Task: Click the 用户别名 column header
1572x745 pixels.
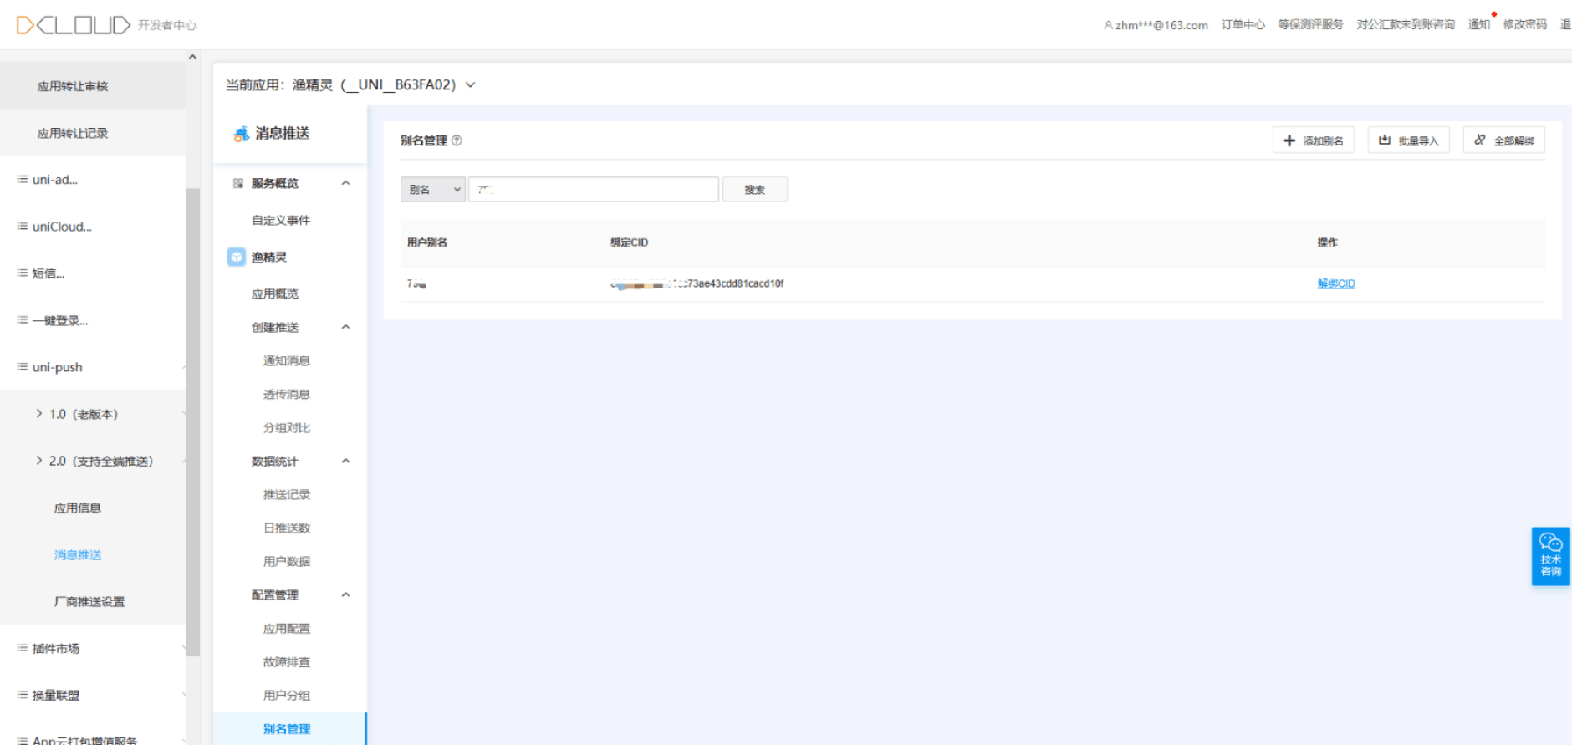Action: [427, 242]
